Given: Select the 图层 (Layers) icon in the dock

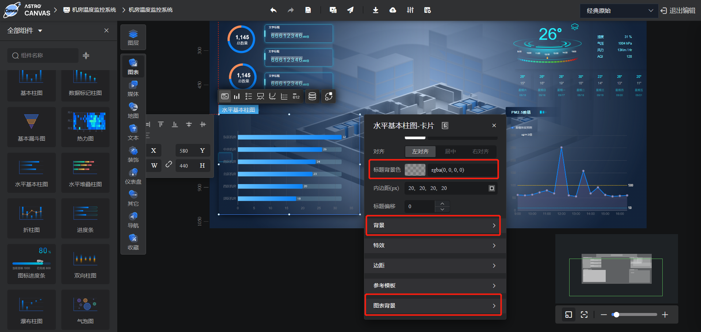Looking at the screenshot, I should 133,37.
